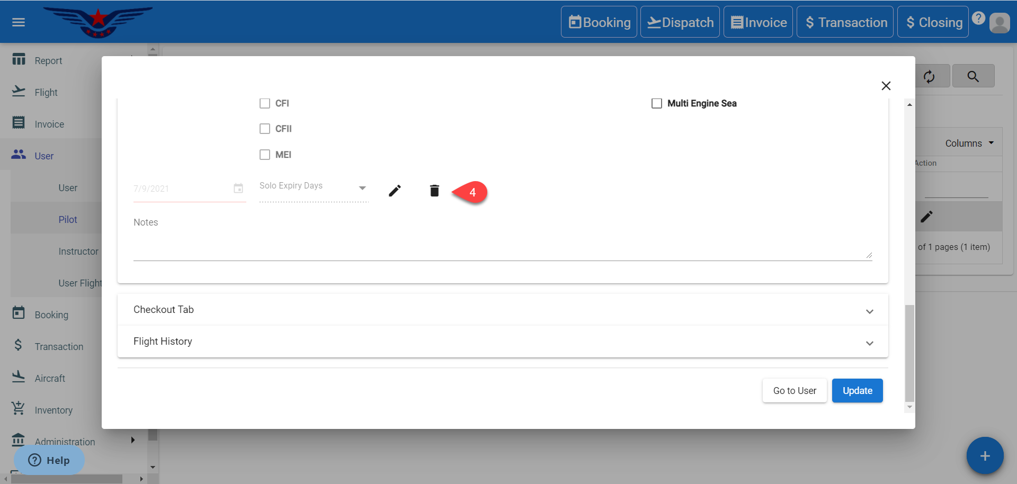
Task: Click the blue add plus button
Action: click(x=985, y=455)
